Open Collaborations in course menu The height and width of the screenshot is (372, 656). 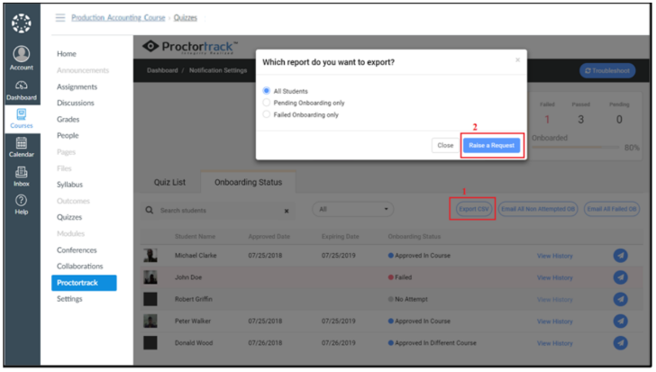point(80,267)
